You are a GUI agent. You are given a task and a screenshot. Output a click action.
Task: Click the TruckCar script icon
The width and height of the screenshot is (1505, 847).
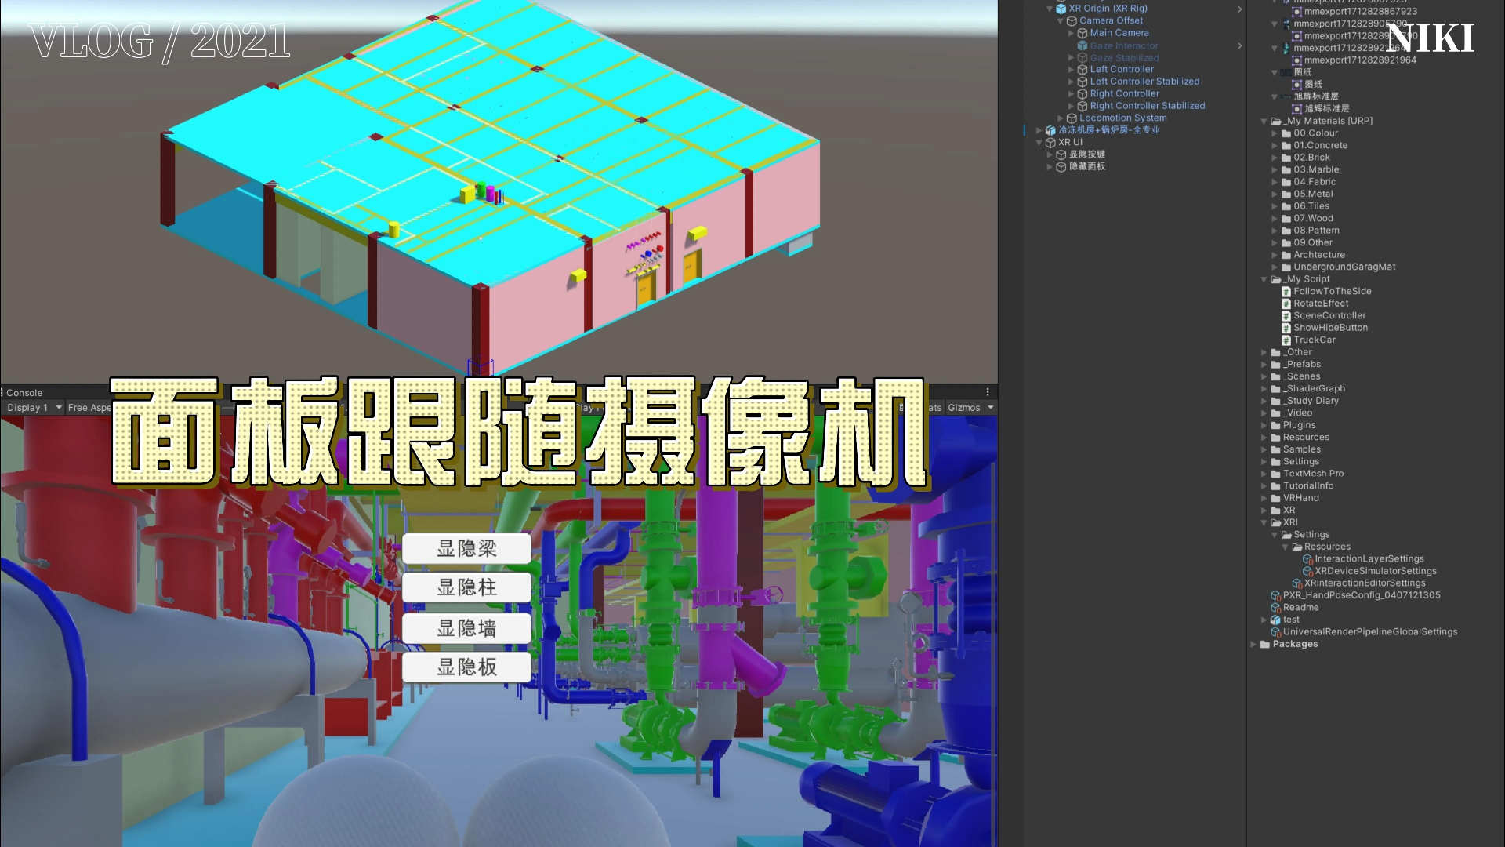pos(1286,340)
